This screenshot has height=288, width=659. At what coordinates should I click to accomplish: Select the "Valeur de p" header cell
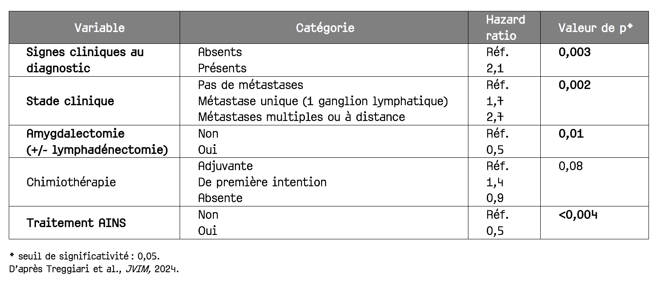(x=595, y=28)
